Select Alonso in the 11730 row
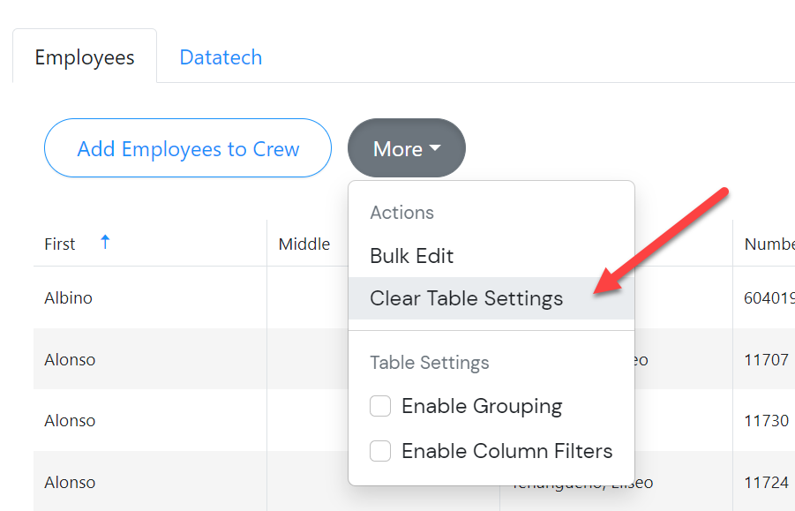This screenshot has width=795, height=511. [x=70, y=421]
